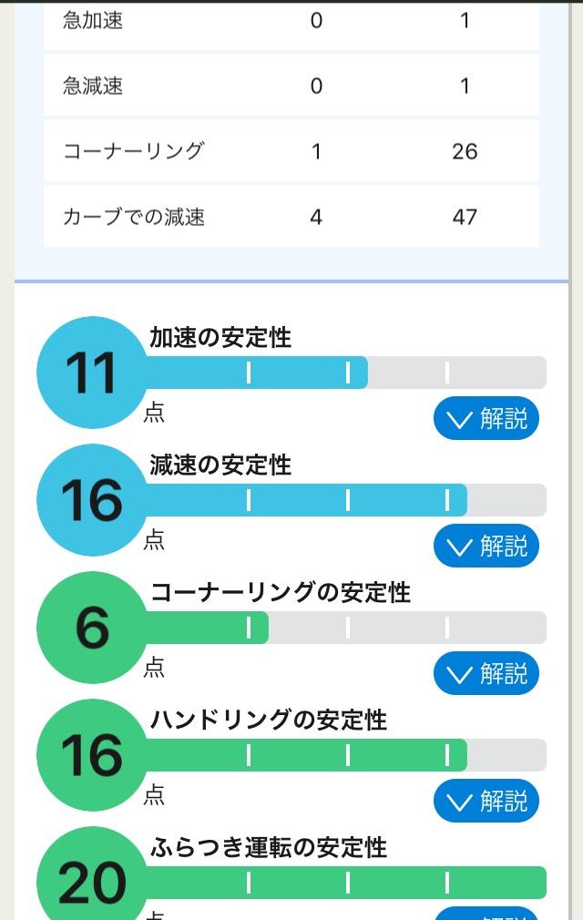Expand 解説 for 加速の安定性

pyautogui.click(x=486, y=418)
